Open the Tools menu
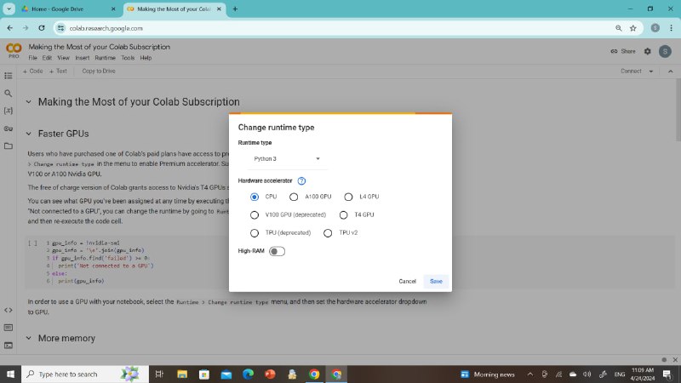The image size is (681, 383). (128, 58)
